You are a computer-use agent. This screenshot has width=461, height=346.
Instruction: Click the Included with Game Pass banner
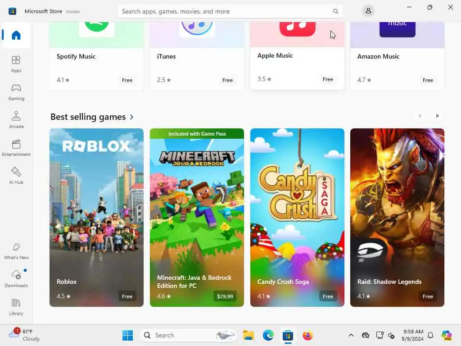click(x=197, y=134)
